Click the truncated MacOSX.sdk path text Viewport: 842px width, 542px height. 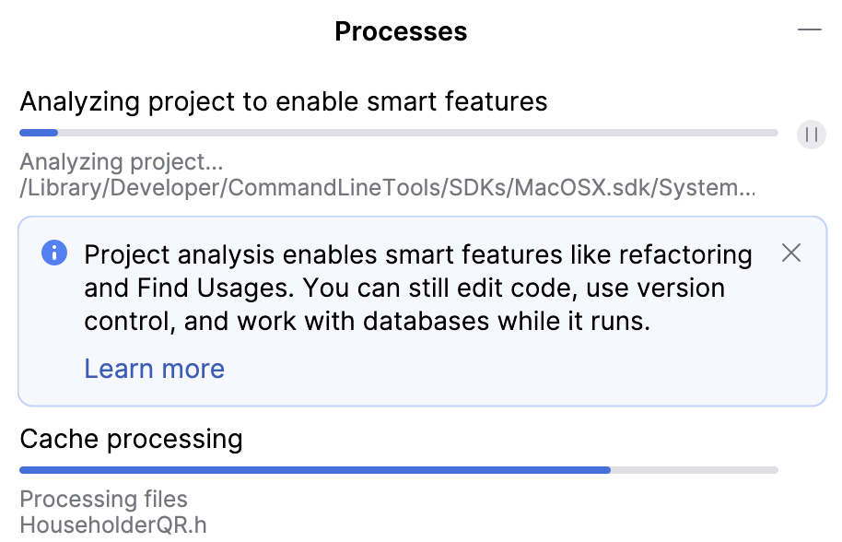[x=387, y=190]
